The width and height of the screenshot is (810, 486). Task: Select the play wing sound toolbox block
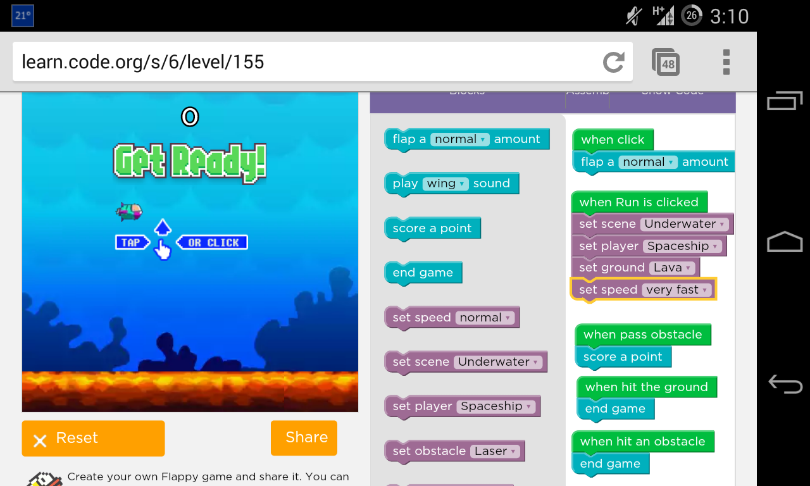[x=452, y=184]
